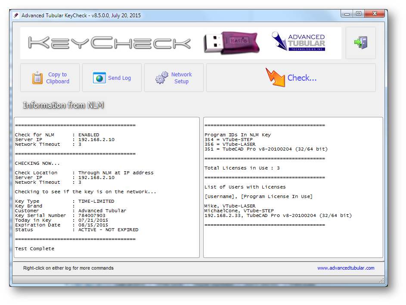Click the purple HASP USB key image
Viewport: 406px width, 305px height.
pyautogui.click(x=232, y=43)
